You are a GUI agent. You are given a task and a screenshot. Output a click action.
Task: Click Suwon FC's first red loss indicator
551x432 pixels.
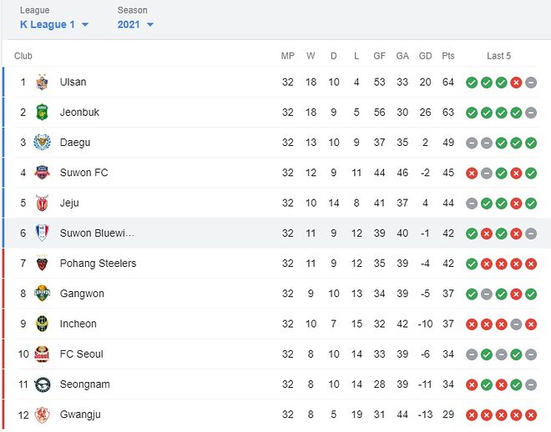(x=471, y=173)
